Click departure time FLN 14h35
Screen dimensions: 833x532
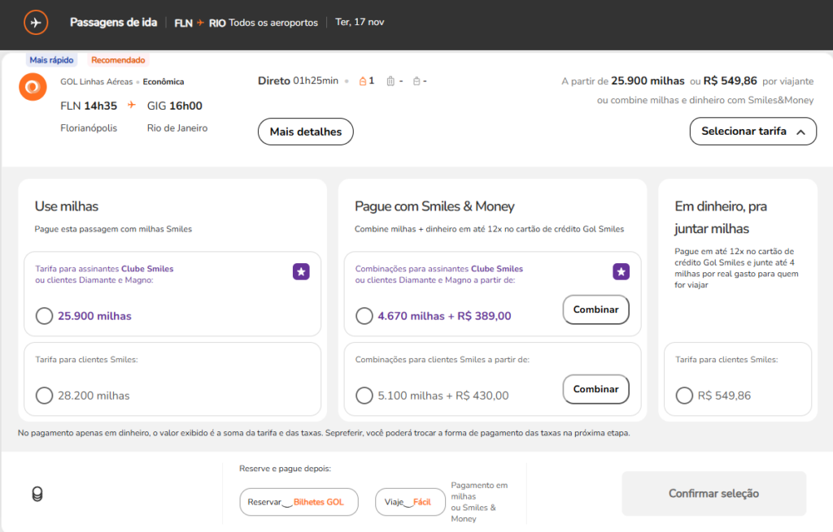(89, 106)
